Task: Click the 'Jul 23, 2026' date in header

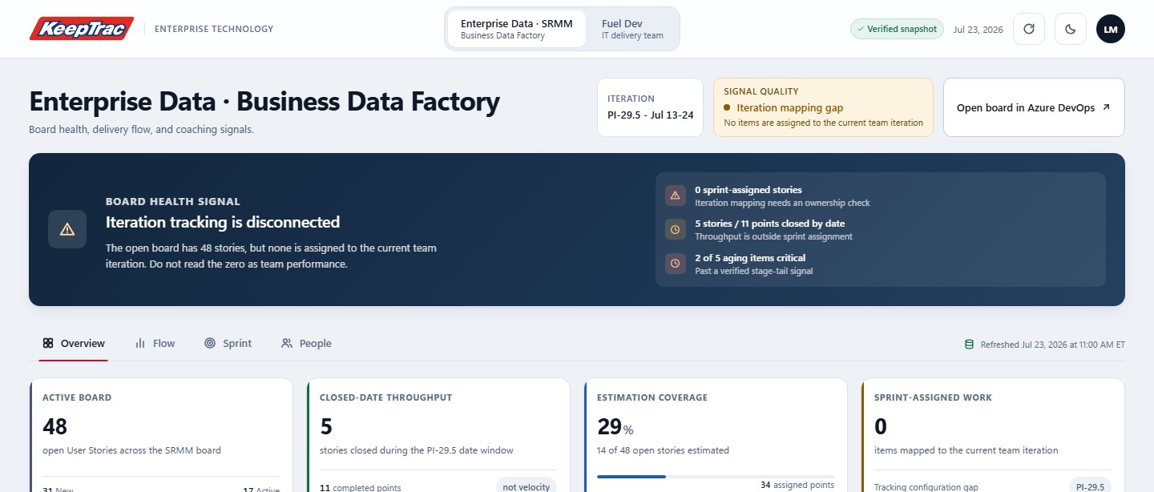Action: pos(978,29)
